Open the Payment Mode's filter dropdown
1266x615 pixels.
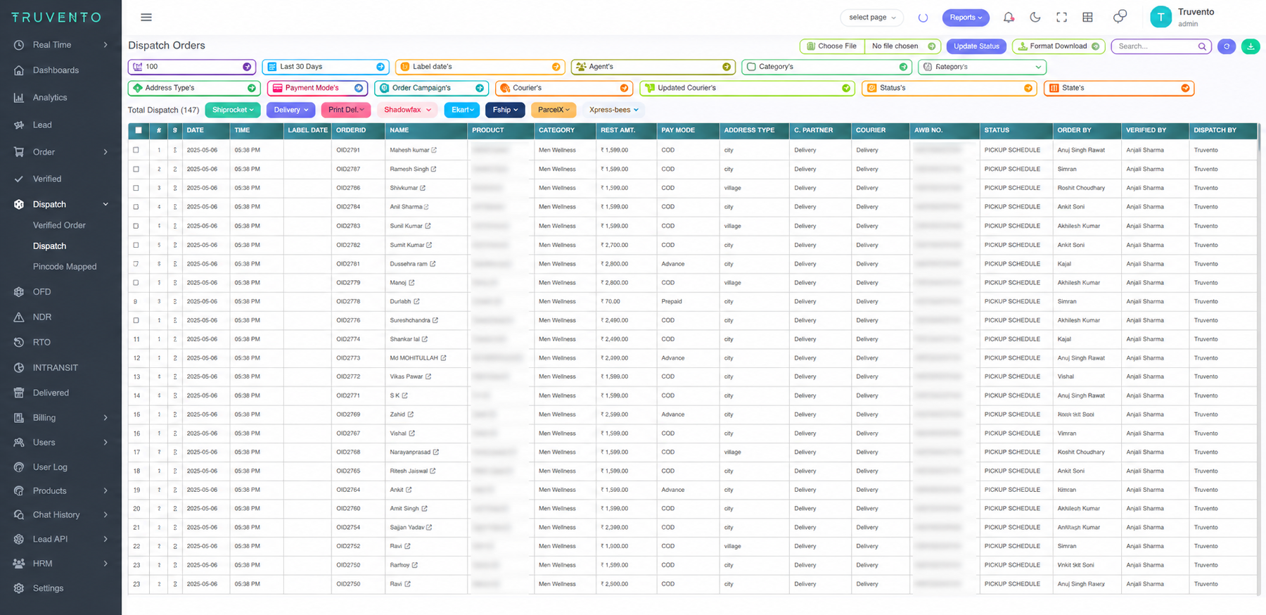click(x=317, y=88)
